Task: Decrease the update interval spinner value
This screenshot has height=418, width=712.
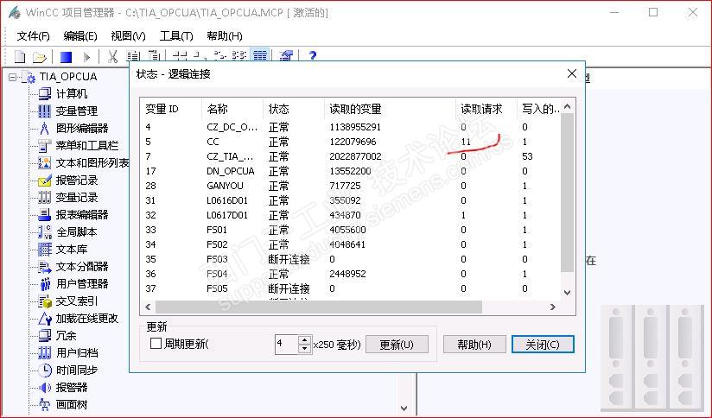Action: pos(305,349)
